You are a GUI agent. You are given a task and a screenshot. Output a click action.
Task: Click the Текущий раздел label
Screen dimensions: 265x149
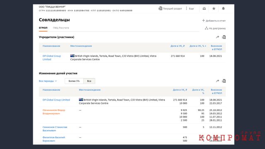tap(172, 8)
